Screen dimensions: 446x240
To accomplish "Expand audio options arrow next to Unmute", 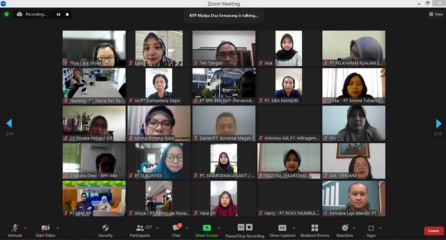I will click(25, 228).
